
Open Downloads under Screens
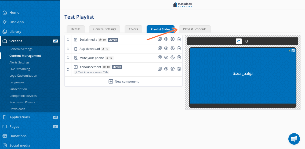click(17, 109)
